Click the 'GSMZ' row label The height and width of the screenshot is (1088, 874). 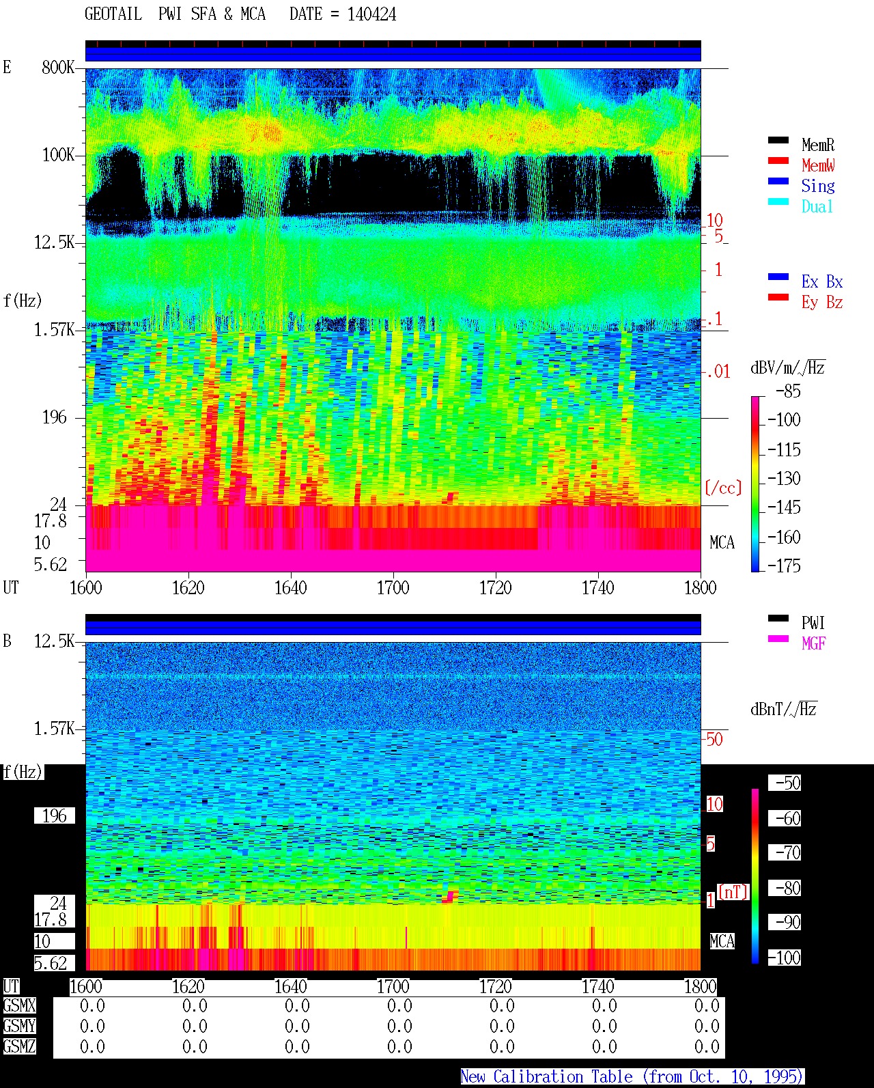coord(19,1047)
